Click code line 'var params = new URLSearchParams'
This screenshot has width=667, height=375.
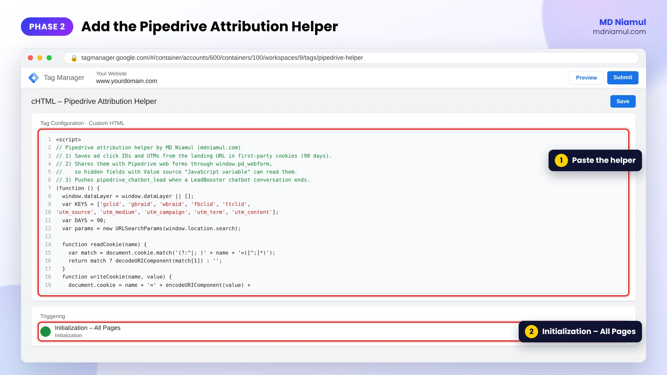click(x=151, y=228)
